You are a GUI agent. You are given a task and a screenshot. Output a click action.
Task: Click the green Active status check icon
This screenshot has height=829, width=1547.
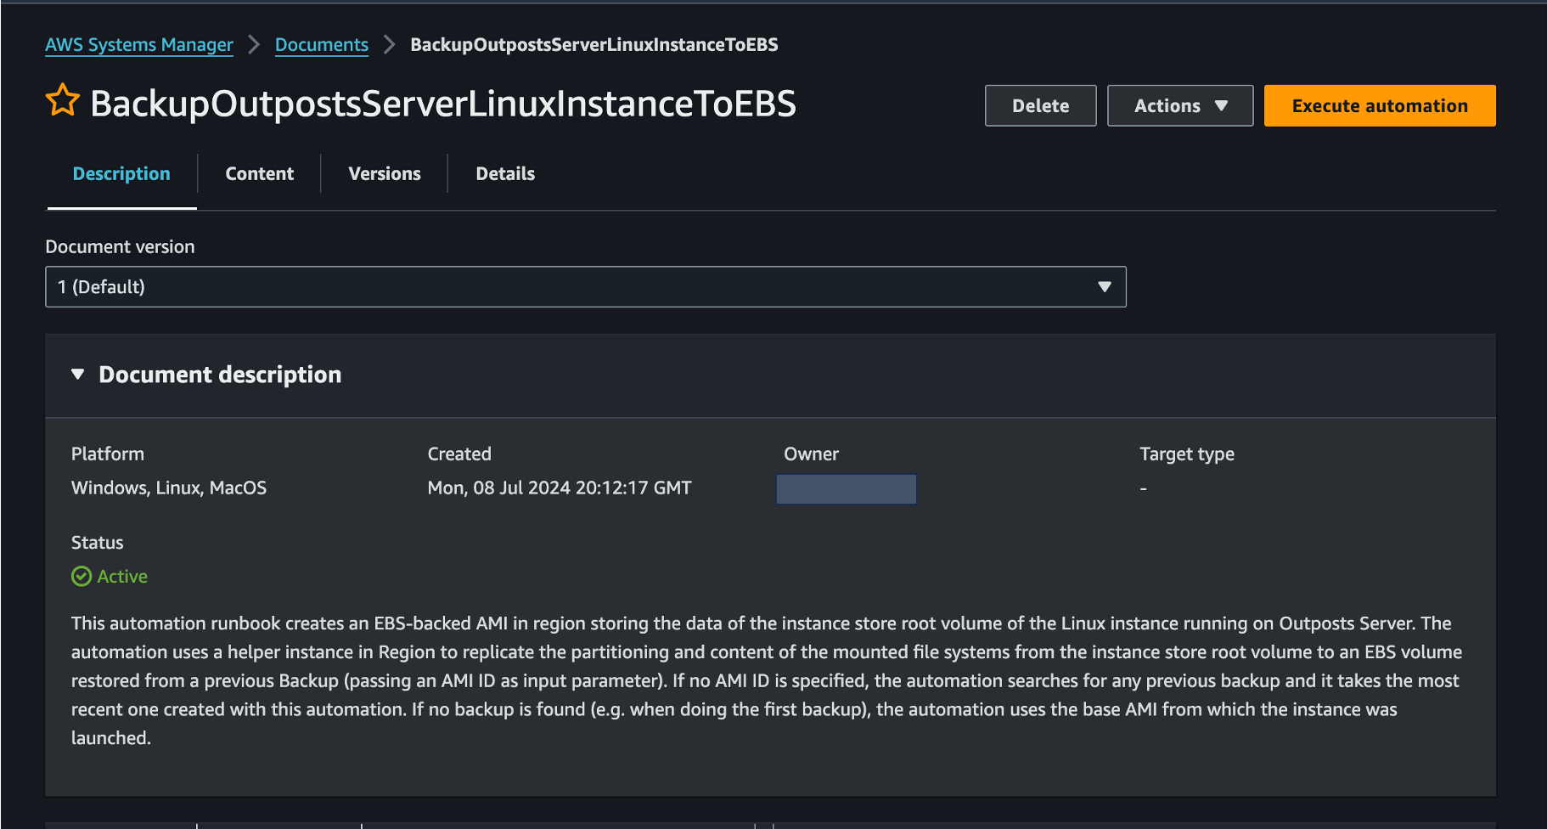[82, 577]
